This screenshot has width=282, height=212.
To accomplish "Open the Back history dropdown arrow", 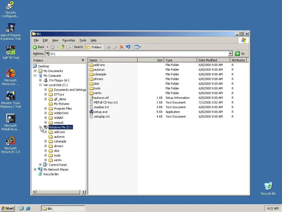I will click(x=47, y=47).
